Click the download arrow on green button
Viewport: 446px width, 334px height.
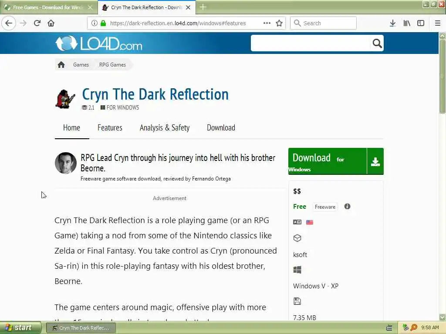coord(375,161)
